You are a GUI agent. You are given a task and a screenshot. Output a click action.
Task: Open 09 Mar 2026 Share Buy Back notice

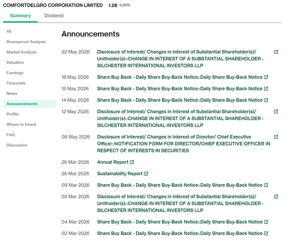point(180,185)
